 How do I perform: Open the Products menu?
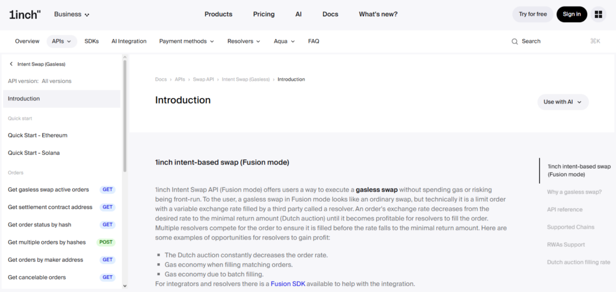[218, 14]
